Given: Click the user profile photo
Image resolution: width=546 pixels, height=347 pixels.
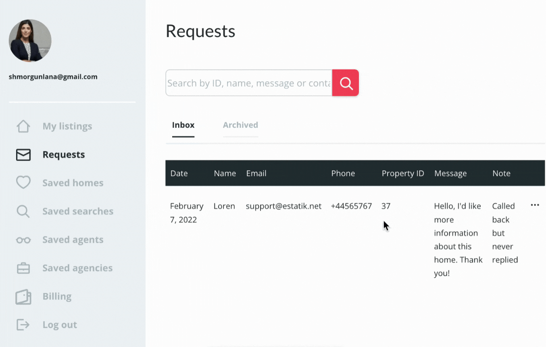Looking at the screenshot, I should click(30, 41).
